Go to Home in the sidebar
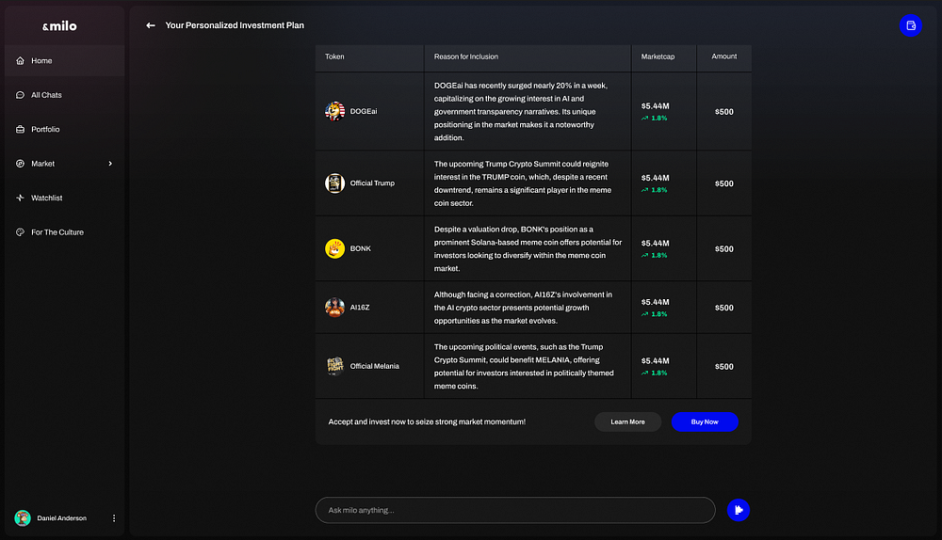This screenshot has height=540, width=942. point(41,61)
